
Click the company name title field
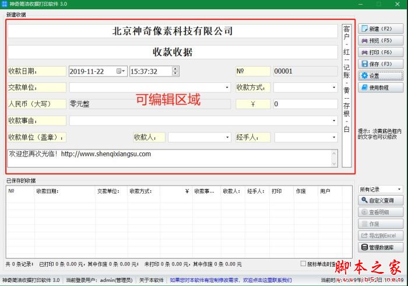pos(173,31)
